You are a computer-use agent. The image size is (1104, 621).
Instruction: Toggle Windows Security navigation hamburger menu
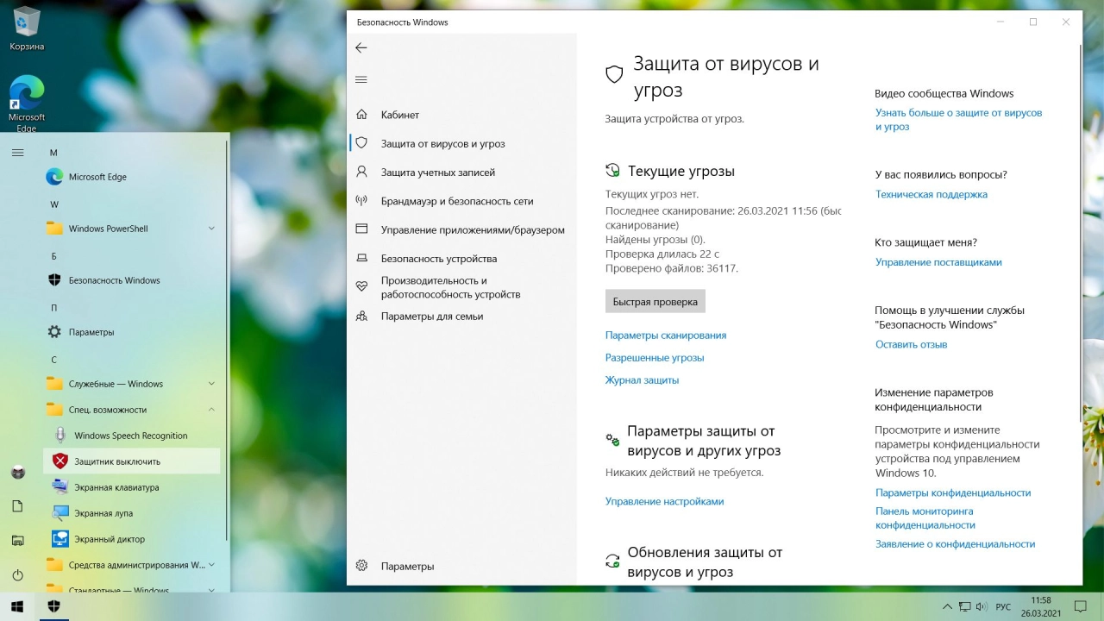[x=361, y=79]
